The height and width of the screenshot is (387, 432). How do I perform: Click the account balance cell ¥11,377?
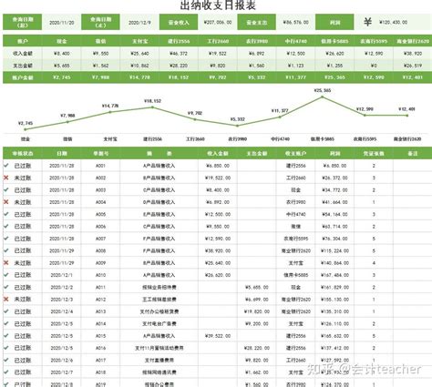pyautogui.click(x=295, y=77)
